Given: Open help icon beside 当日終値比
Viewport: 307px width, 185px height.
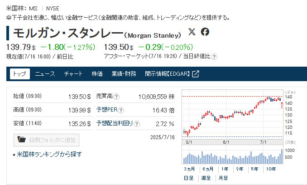Looking at the screenshot, I should [x=214, y=57].
